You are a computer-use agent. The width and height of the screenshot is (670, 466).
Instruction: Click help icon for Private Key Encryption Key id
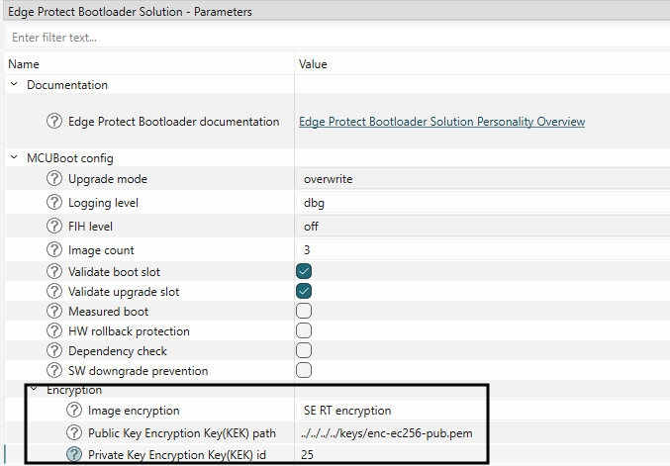point(74,455)
